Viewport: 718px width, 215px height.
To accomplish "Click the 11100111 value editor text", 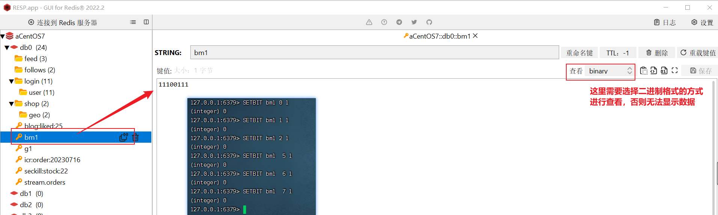I will [173, 85].
